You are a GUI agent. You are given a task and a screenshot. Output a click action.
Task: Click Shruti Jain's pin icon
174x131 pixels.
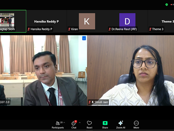click(x=93, y=102)
